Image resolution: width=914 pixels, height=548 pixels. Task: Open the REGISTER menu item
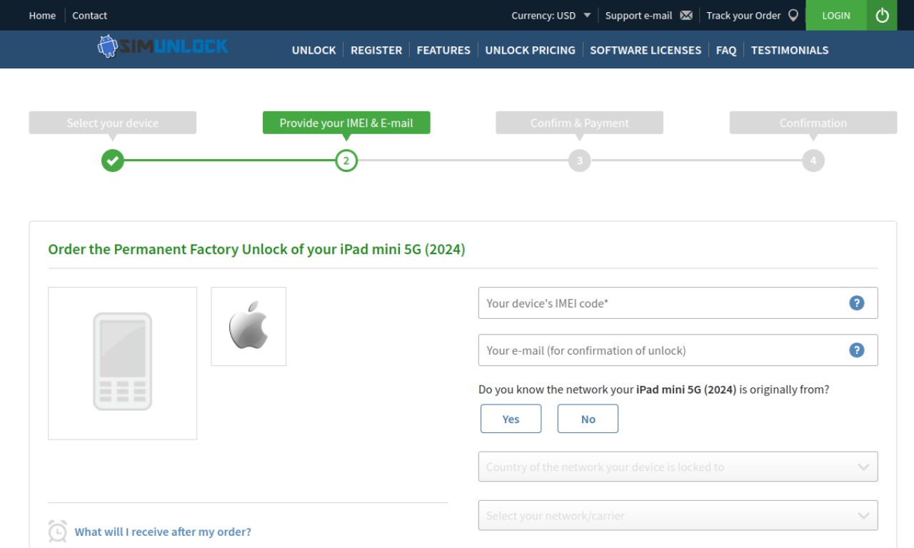click(x=376, y=50)
